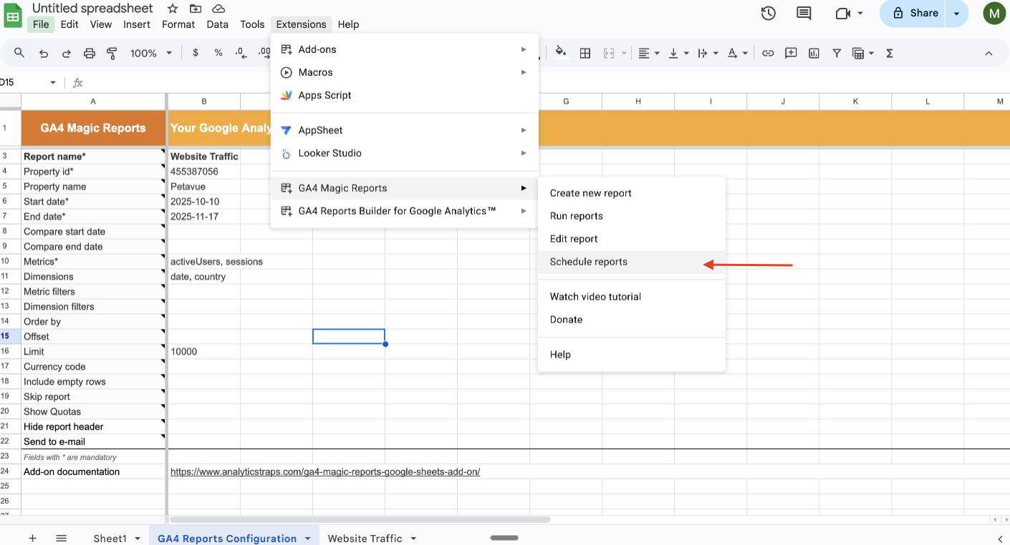Open Apps Script from Extensions menu
Screen dimensions: 1010x545
point(404,95)
